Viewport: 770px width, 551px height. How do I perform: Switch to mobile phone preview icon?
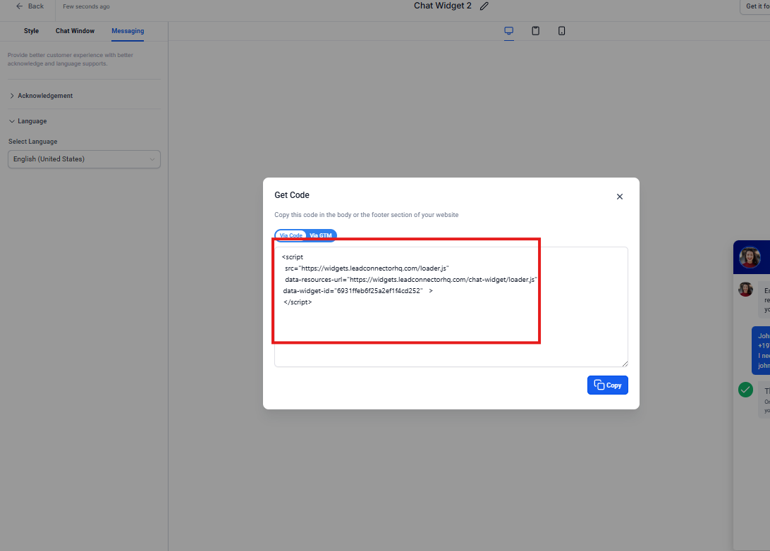tap(561, 31)
